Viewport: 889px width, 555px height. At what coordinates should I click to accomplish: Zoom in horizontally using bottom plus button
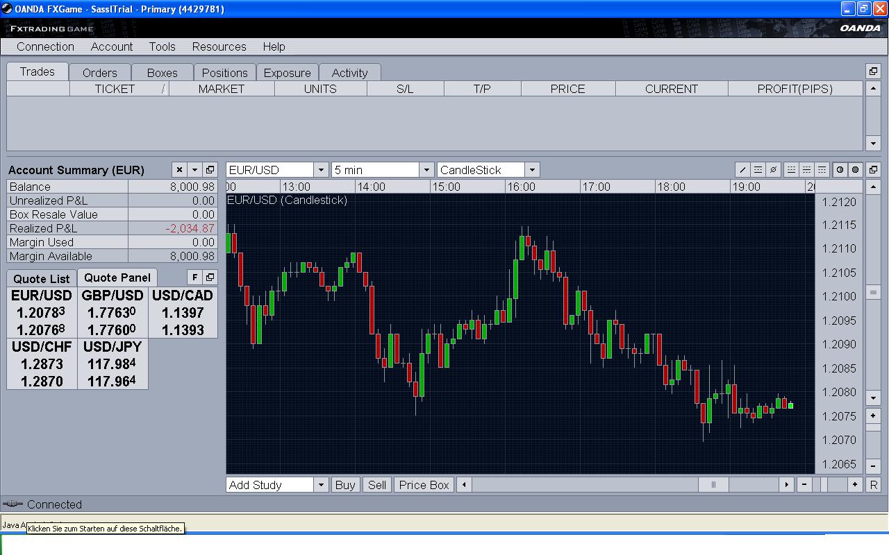(x=855, y=485)
